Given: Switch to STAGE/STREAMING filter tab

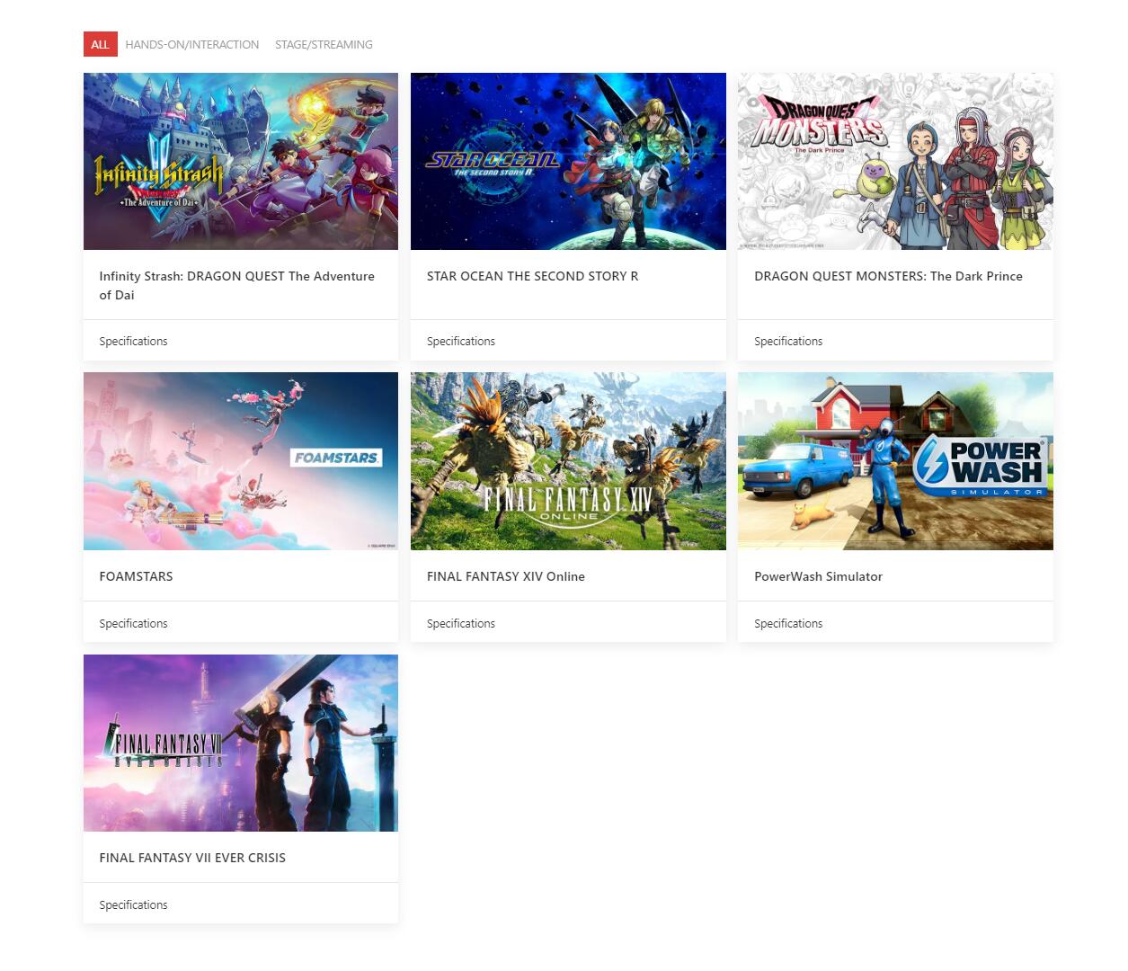Looking at the screenshot, I should 324,44.
